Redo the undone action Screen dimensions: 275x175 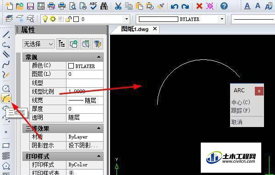click(185, 6)
